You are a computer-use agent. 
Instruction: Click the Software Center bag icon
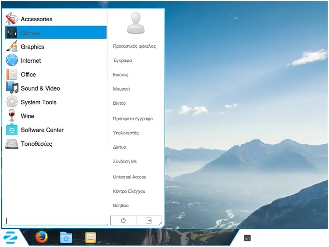(12, 129)
